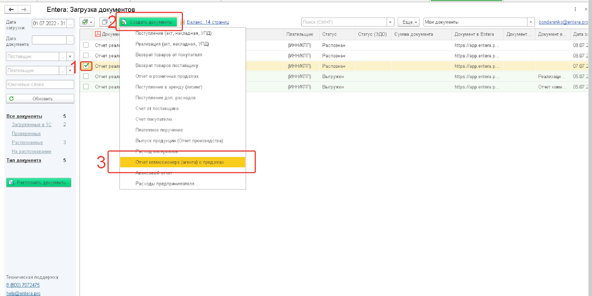Clear the search field with its x button

pyautogui.click(x=390, y=22)
